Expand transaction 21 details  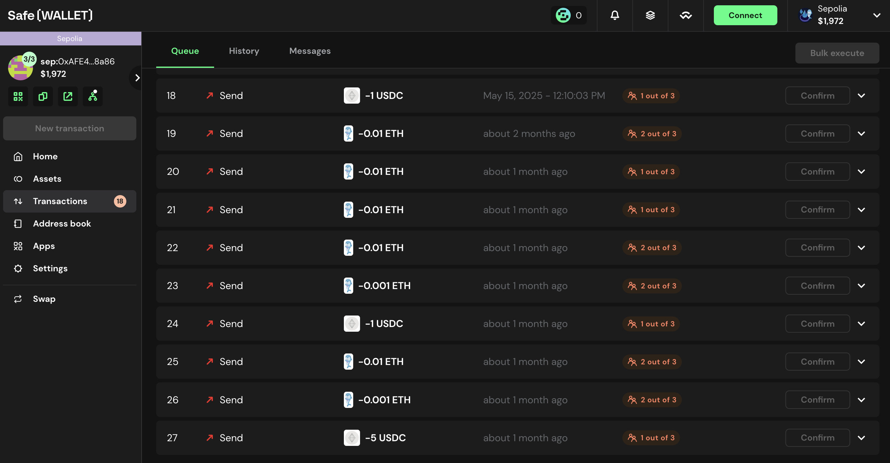[861, 210]
